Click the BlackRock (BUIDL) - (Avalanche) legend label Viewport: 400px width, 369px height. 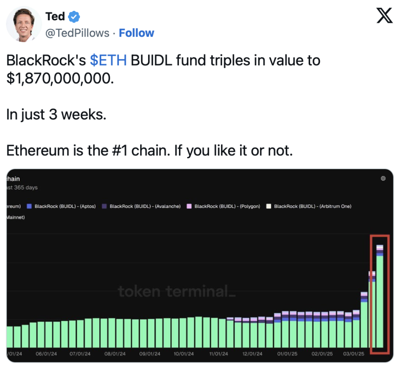coord(145,206)
